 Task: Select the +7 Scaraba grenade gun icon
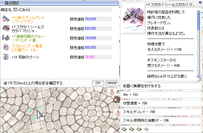pyautogui.click(x=6, y=28)
